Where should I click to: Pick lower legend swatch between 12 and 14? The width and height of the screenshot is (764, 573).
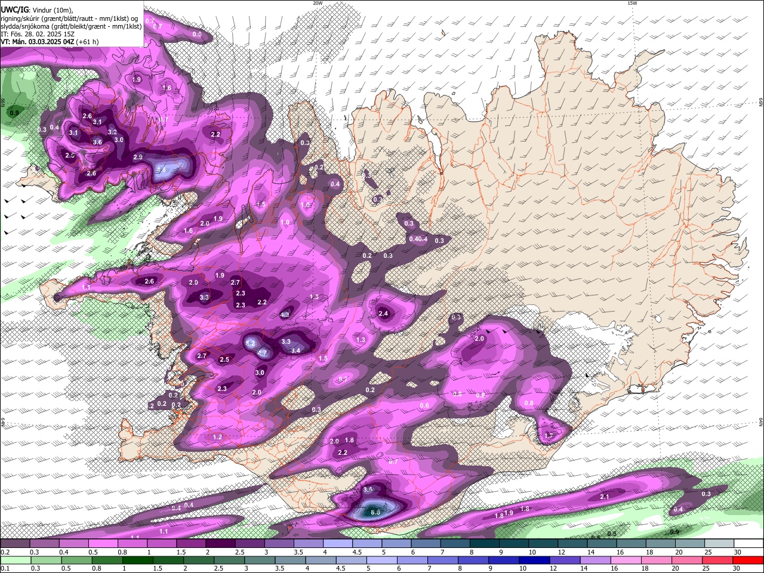(x=564, y=560)
